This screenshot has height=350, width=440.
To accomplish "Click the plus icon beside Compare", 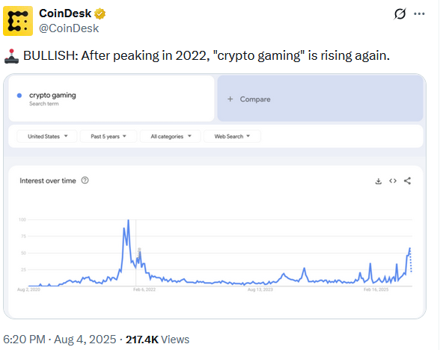I will (230, 99).
